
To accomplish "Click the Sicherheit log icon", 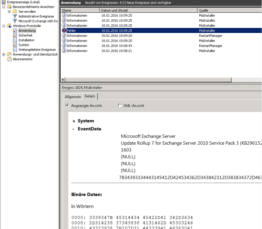I will click(x=15, y=35).
